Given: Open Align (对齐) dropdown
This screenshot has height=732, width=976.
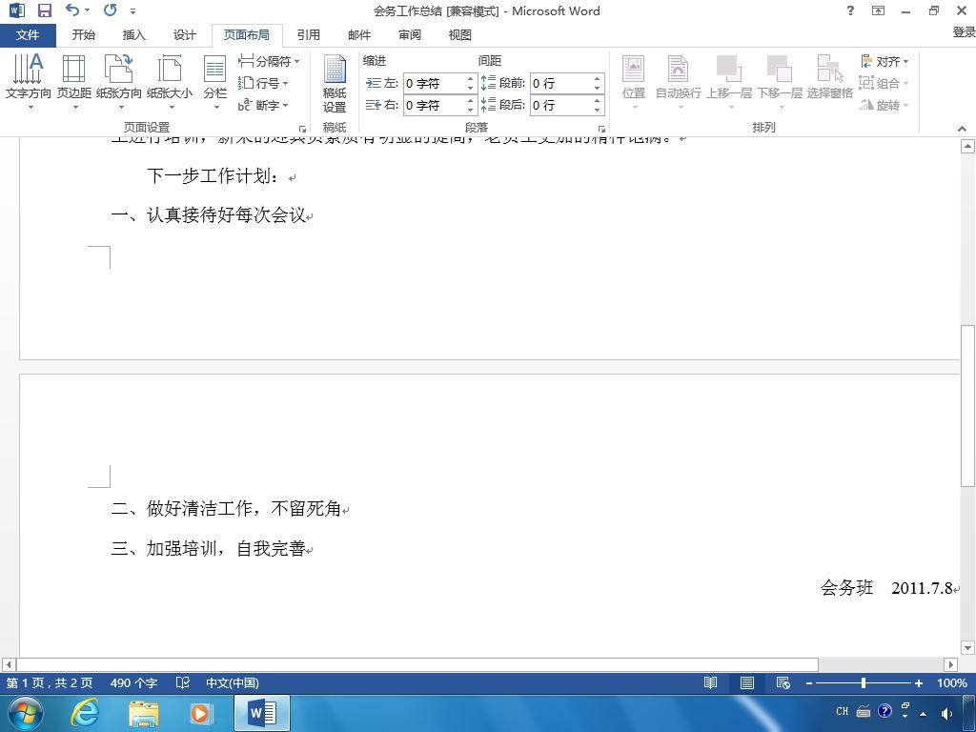Looking at the screenshot, I should [884, 61].
